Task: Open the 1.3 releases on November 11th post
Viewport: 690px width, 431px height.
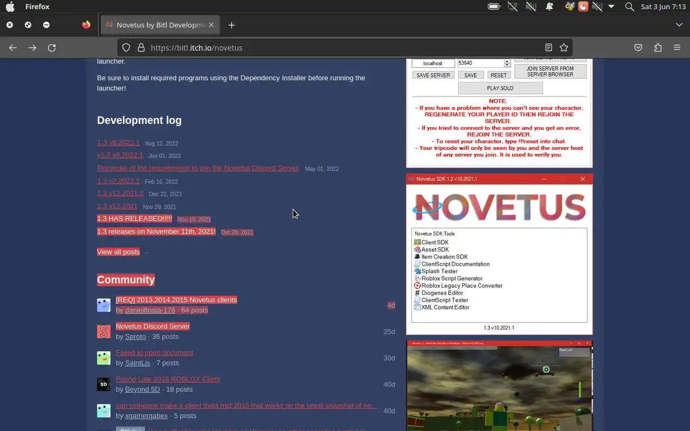Action: pos(156,232)
